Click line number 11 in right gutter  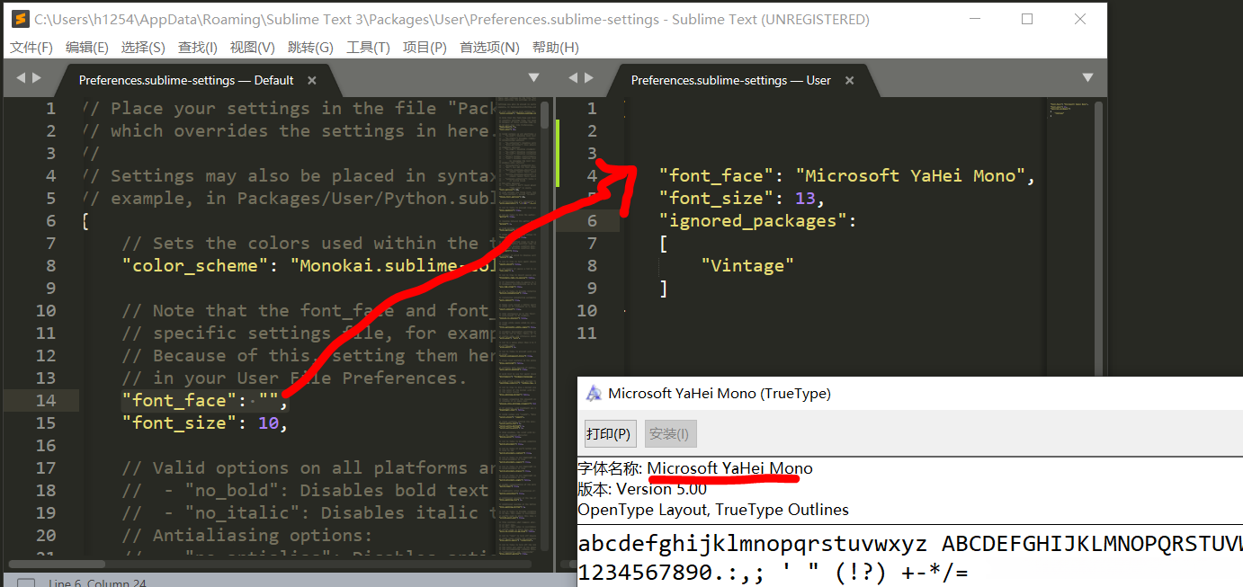(586, 333)
